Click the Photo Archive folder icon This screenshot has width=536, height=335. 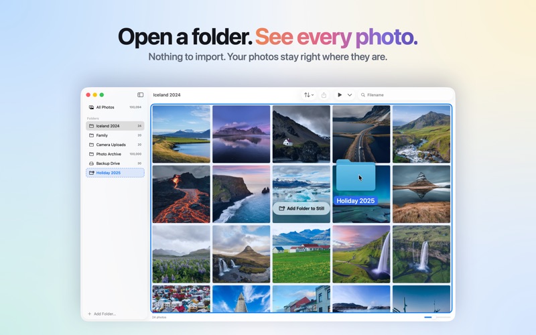coord(91,154)
